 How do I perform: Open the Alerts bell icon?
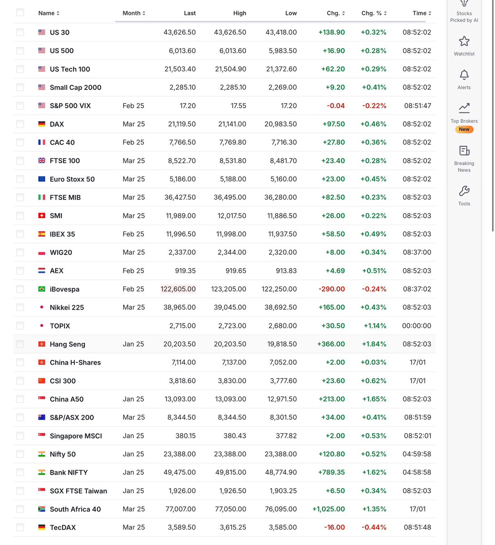[464, 74]
